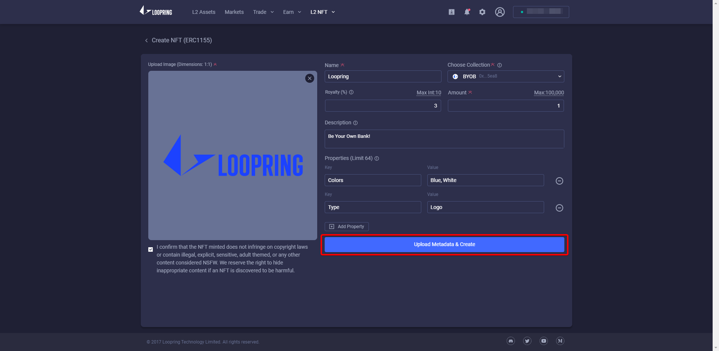Edit the Colors key field
This screenshot has height=351, width=719.
coord(373,180)
